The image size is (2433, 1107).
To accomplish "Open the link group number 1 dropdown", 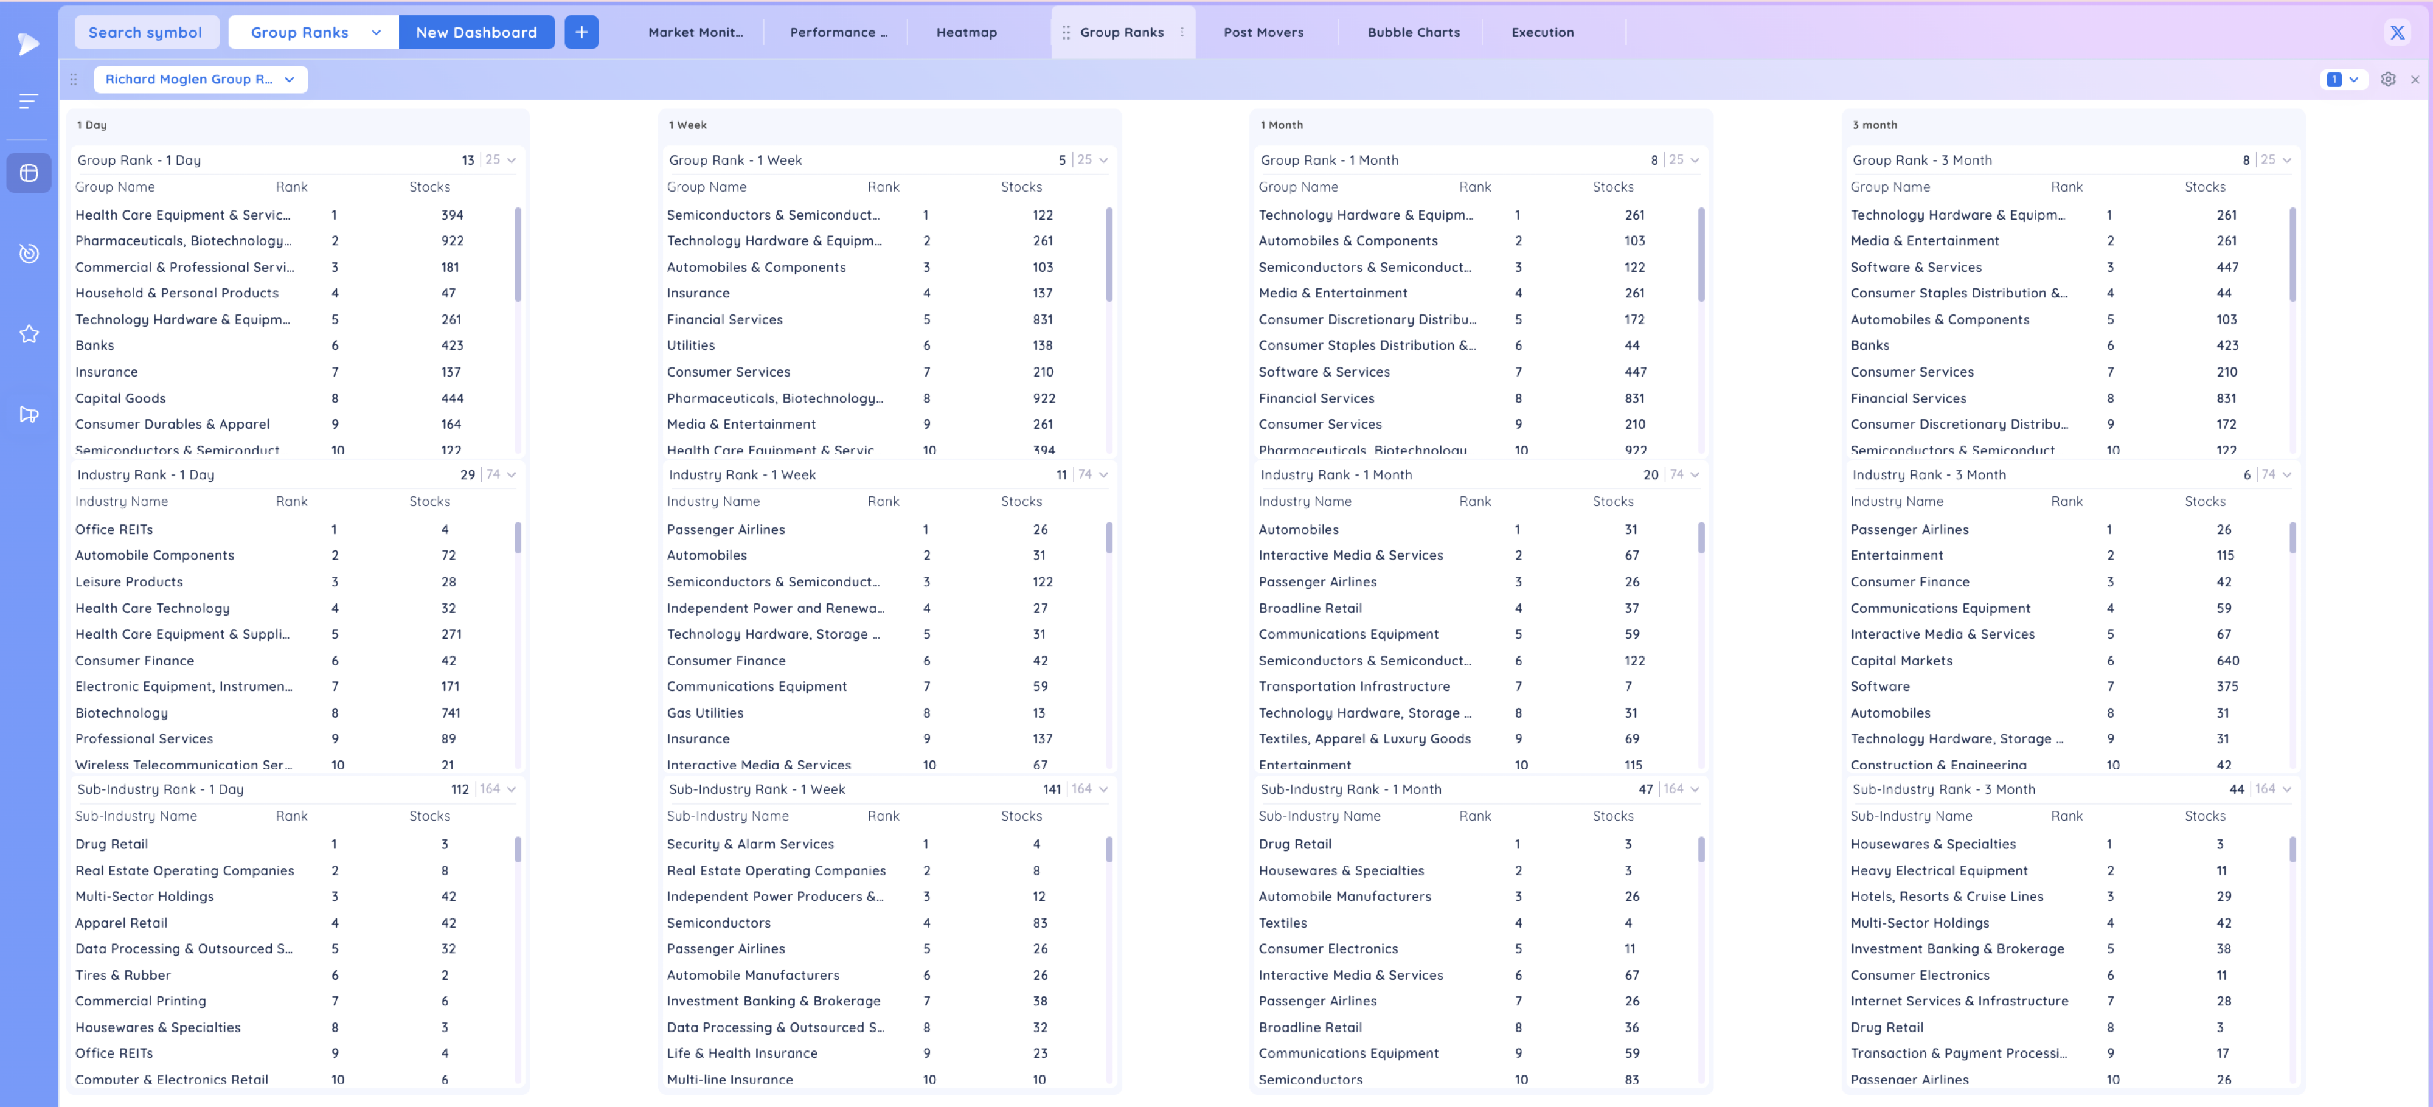I will click(x=2342, y=79).
